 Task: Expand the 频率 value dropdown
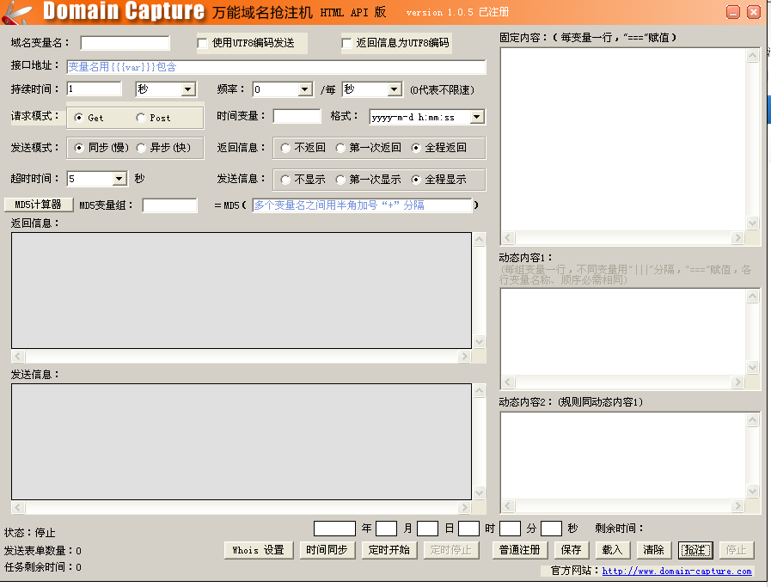pyautogui.click(x=304, y=89)
